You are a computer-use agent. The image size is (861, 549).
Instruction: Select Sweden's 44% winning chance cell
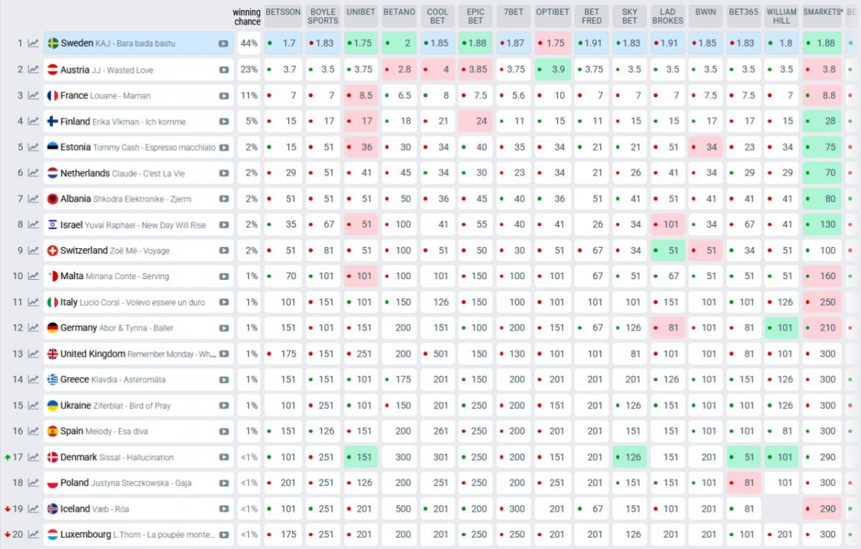click(249, 43)
